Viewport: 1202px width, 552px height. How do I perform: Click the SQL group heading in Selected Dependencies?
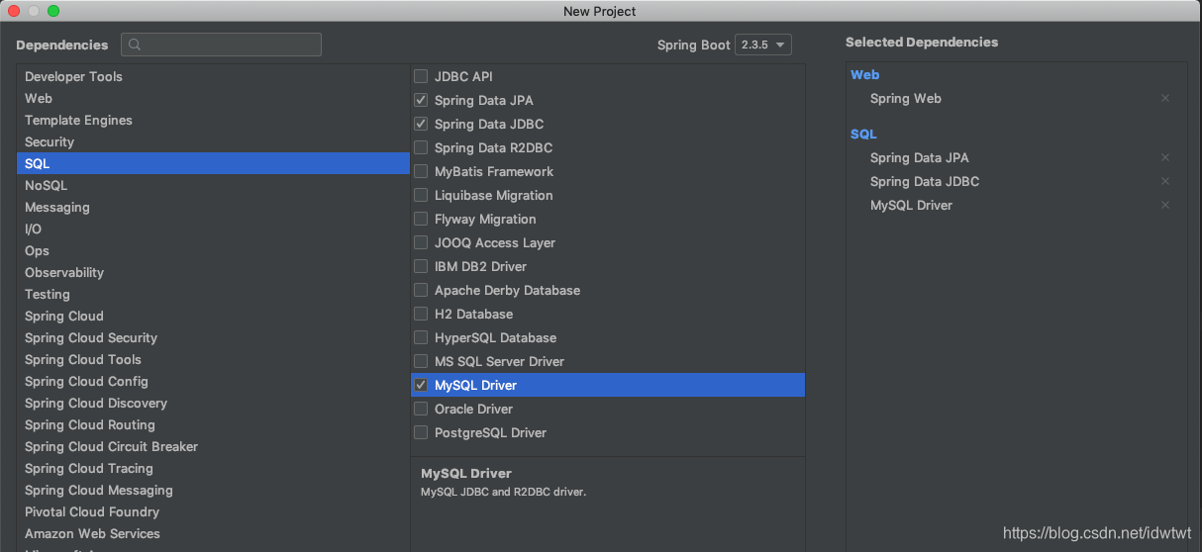pyautogui.click(x=863, y=134)
